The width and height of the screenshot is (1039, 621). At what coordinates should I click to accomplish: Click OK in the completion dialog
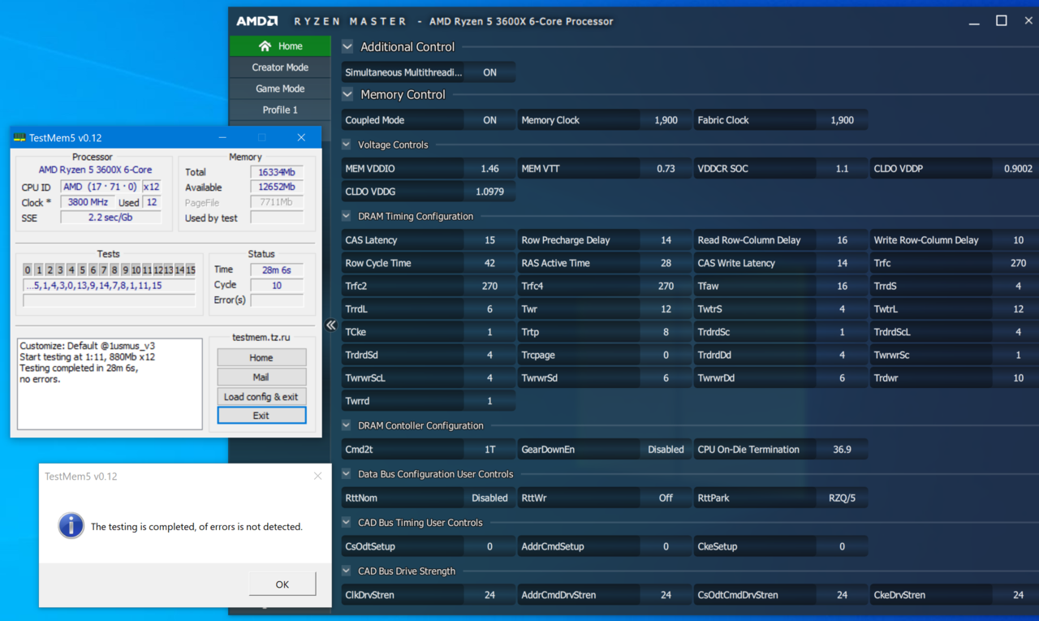coord(282,584)
